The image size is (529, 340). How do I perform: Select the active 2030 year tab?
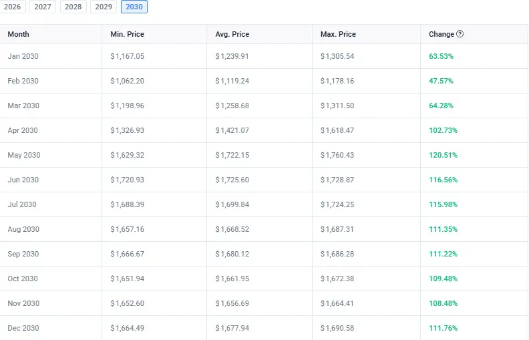pos(134,7)
